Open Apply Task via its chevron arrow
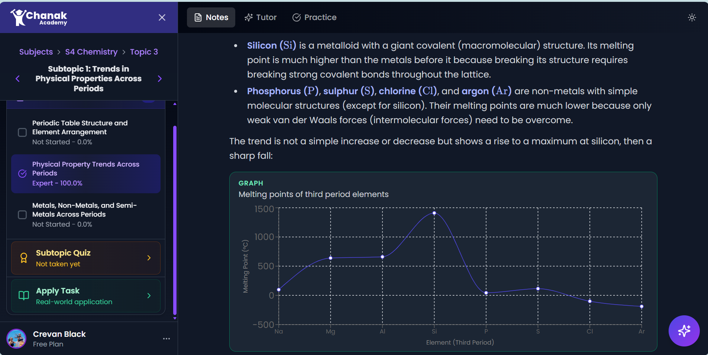Image resolution: width=708 pixels, height=355 pixels. 149,296
